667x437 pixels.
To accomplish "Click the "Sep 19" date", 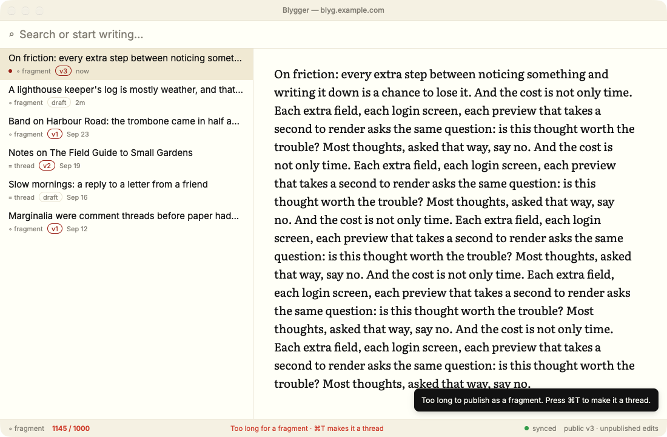I will point(70,166).
